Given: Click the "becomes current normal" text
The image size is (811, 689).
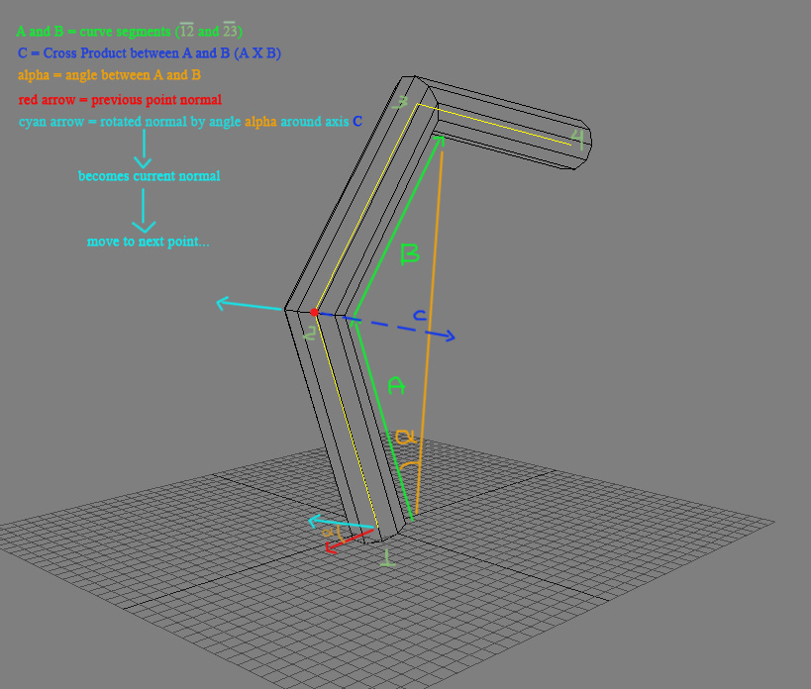Looking at the screenshot, I should [x=149, y=176].
